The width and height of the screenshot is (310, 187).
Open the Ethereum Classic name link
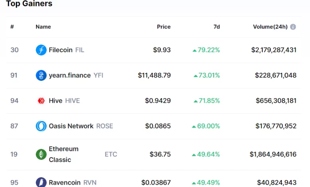64,154
